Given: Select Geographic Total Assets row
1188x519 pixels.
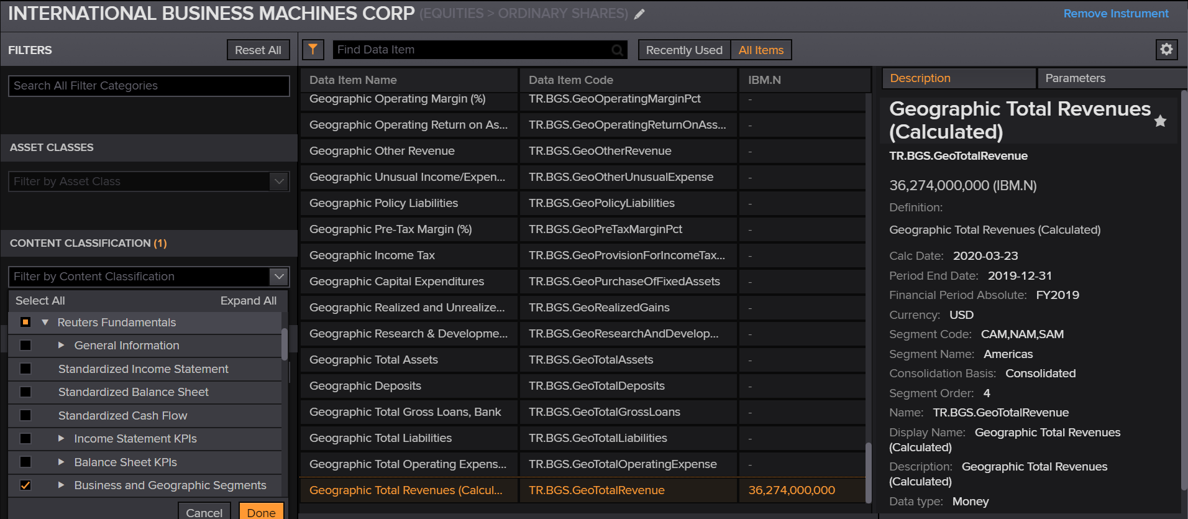Looking at the screenshot, I should click(x=583, y=360).
